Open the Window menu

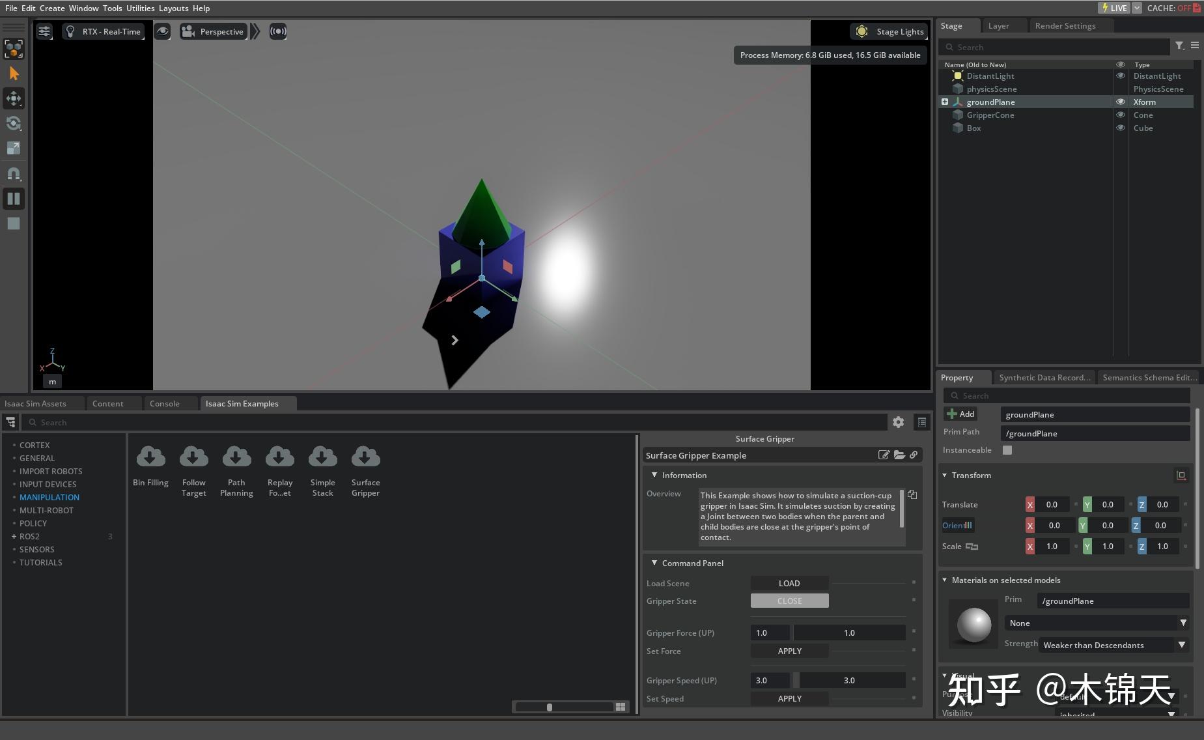click(x=83, y=8)
